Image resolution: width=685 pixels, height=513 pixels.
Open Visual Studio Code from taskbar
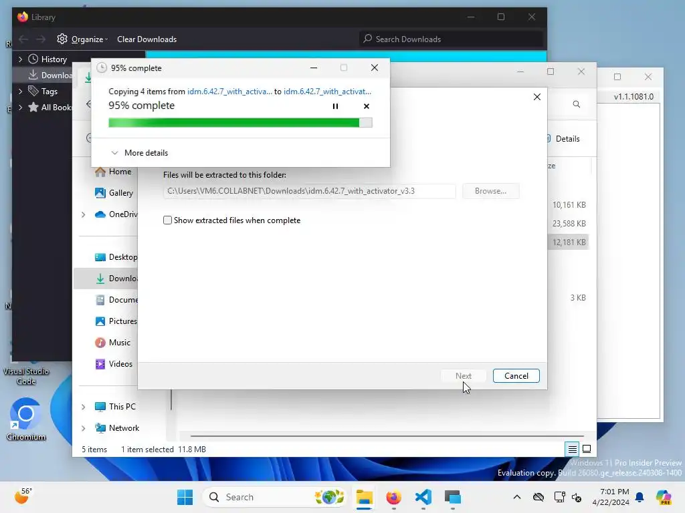(423, 497)
